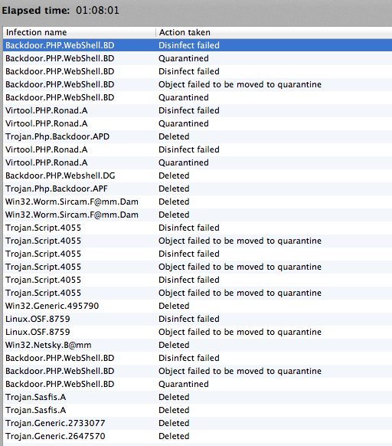Select the first Linux.OSF.8759 Disinfect failed row
The height and width of the screenshot is (446, 392).
198,319
